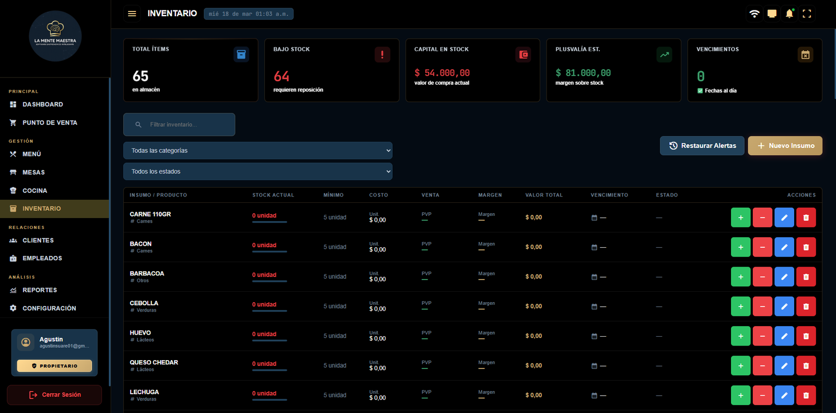The width and height of the screenshot is (836, 413).
Task: Navigate to Reportes in sidebar
Action: 40,290
